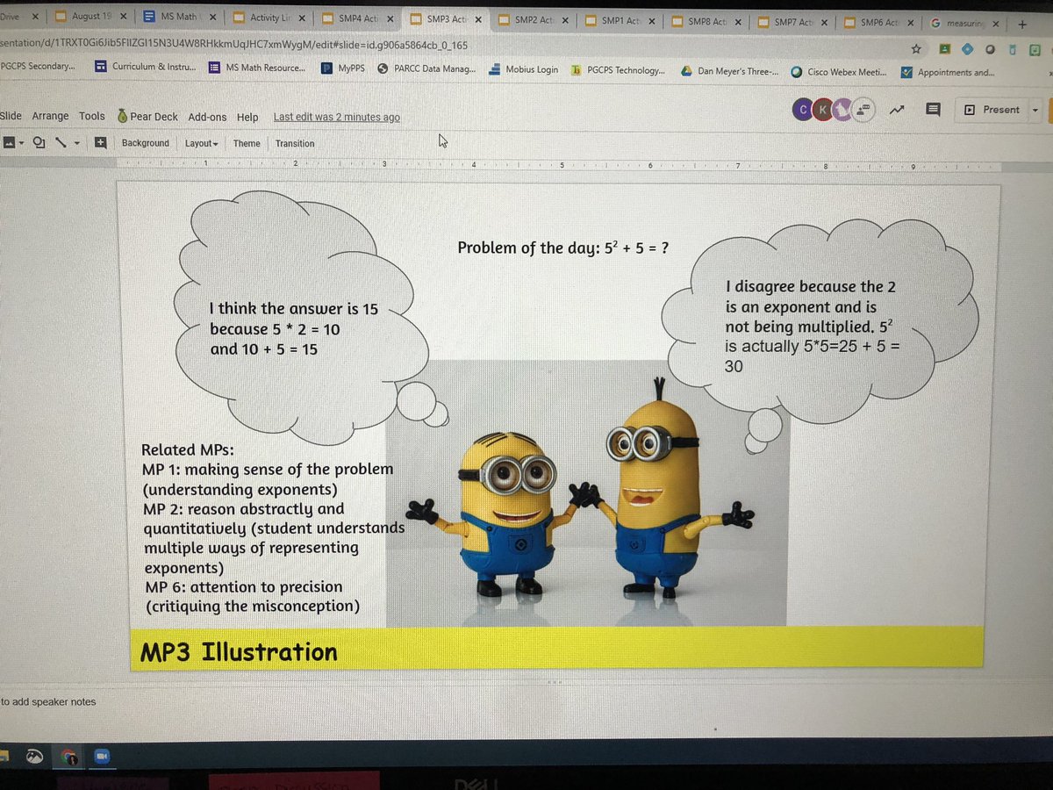
Task: Open the PGCPS Technology bookmark
Action: (619, 70)
